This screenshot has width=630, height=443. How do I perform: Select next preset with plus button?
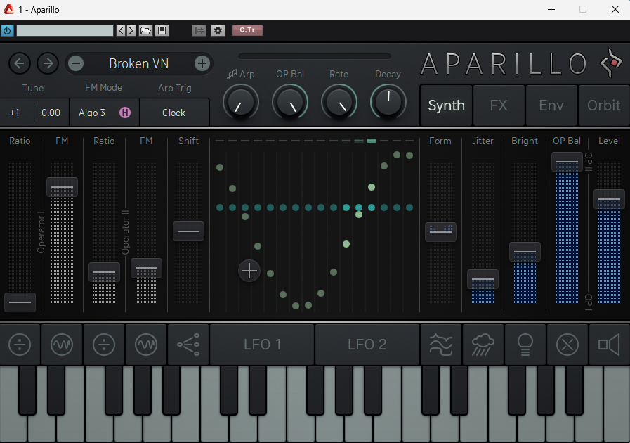[x=202, y=63]
